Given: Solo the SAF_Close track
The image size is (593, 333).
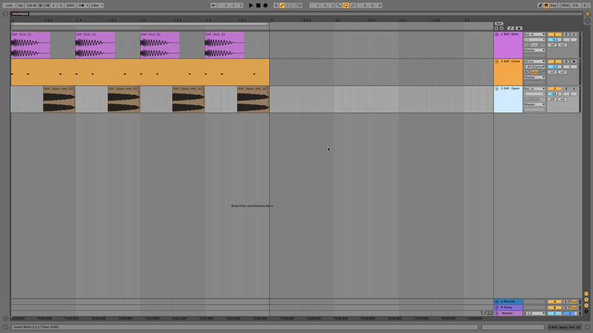Looking at the screenshot, I should point(566,61).
